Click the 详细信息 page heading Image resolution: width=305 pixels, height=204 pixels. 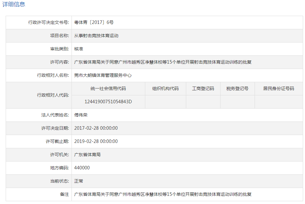(14, 4)
